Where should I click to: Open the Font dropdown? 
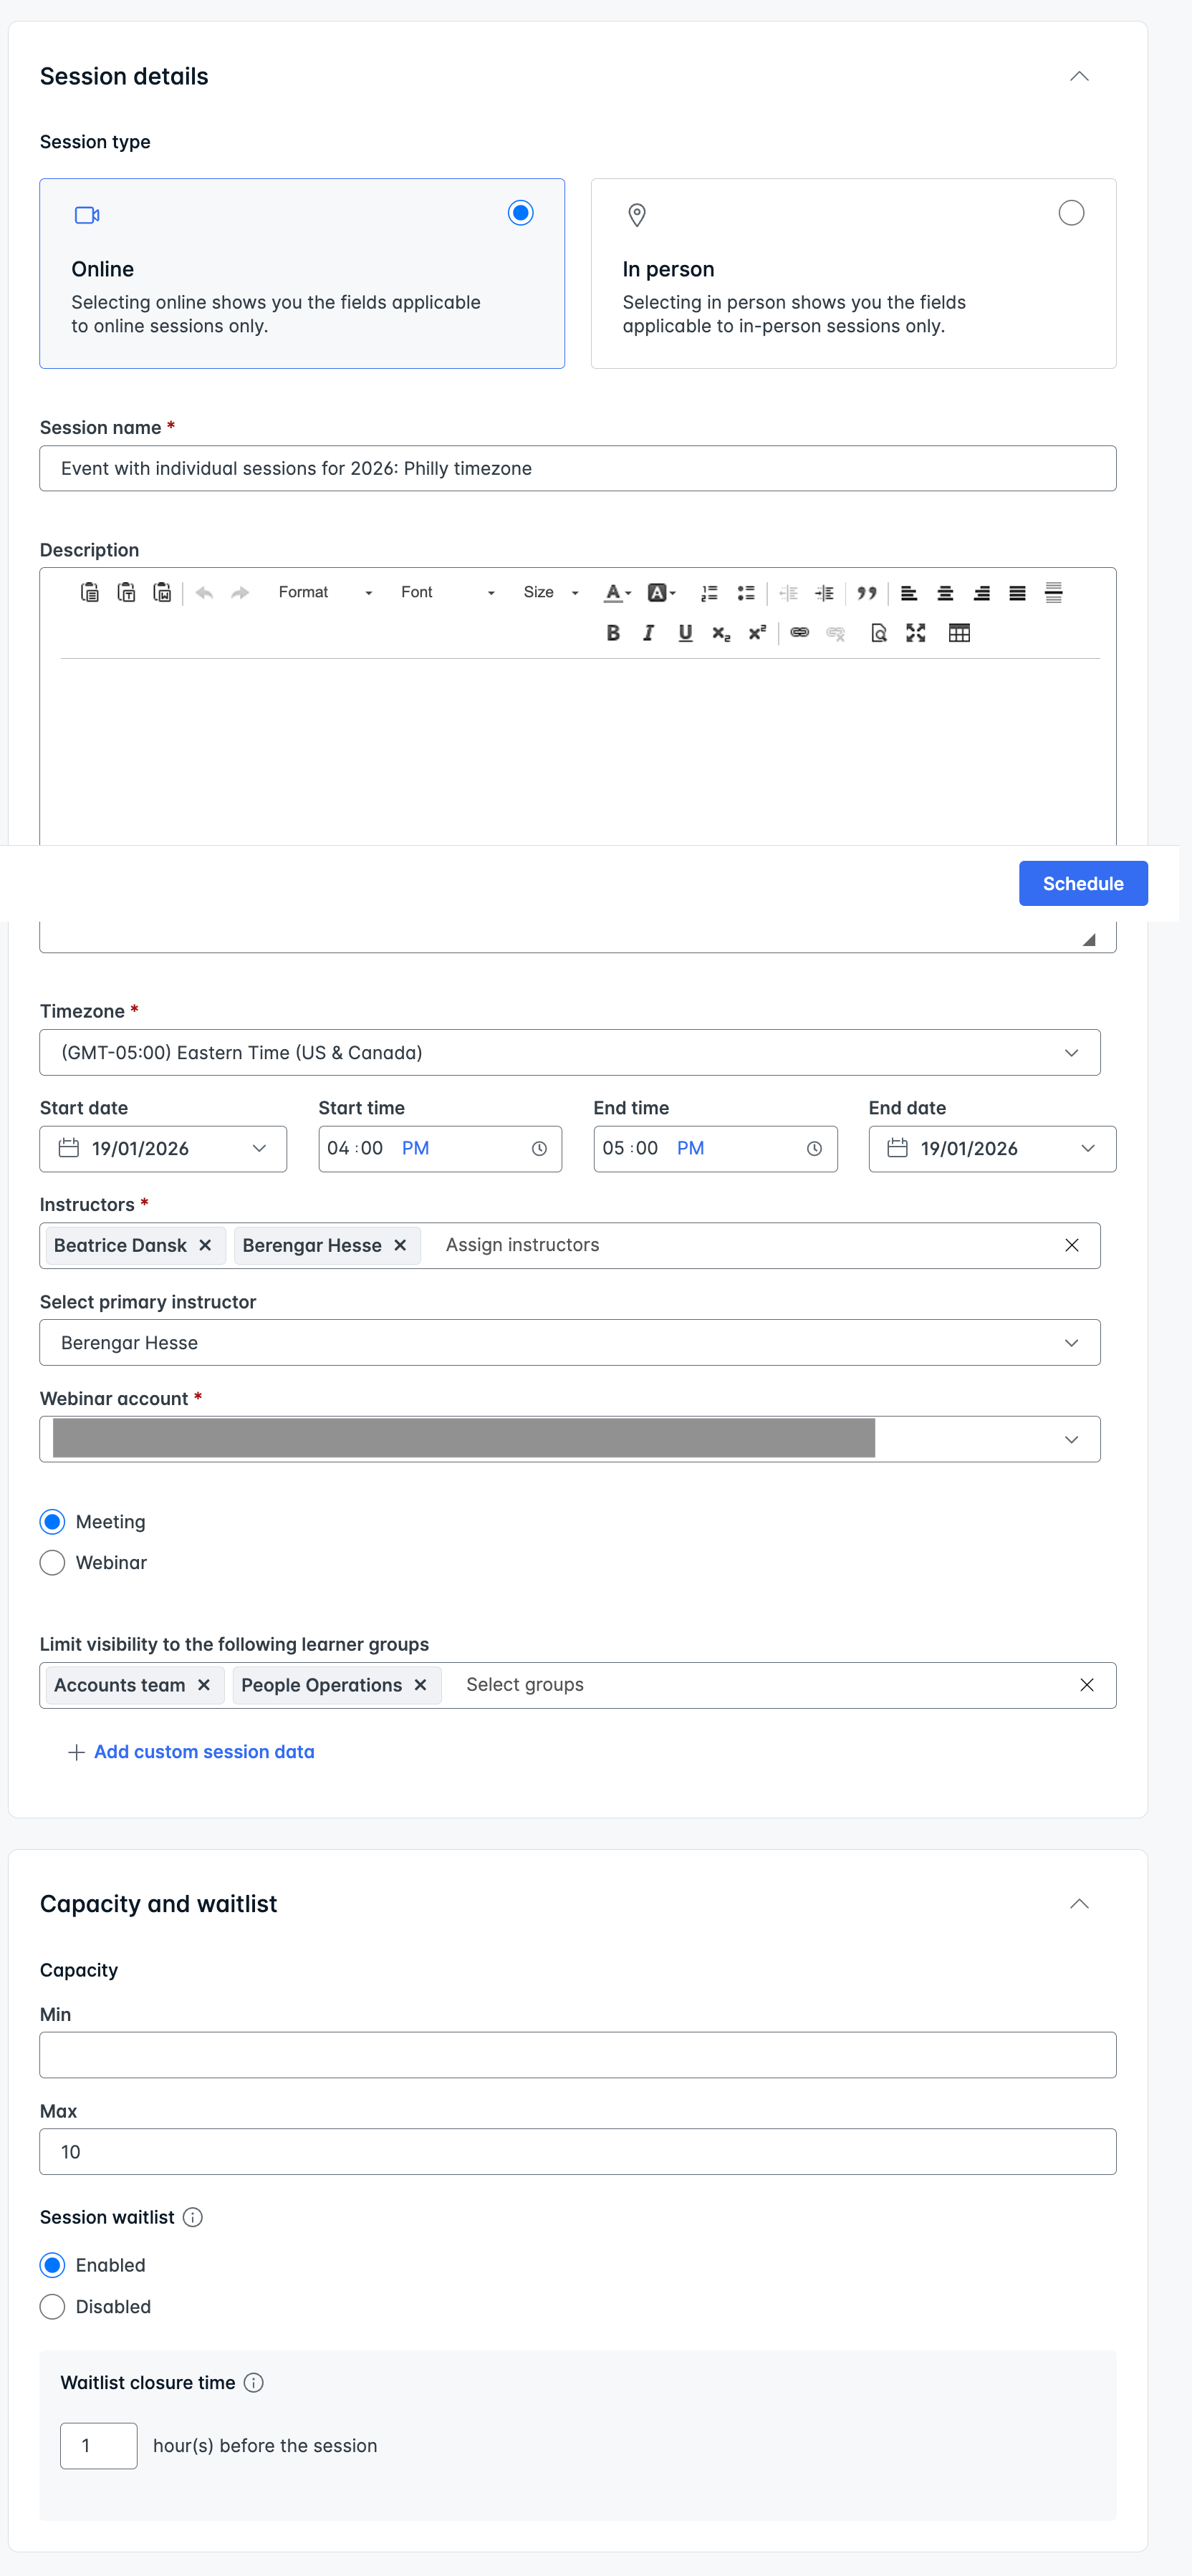click(x=447, y=593)
